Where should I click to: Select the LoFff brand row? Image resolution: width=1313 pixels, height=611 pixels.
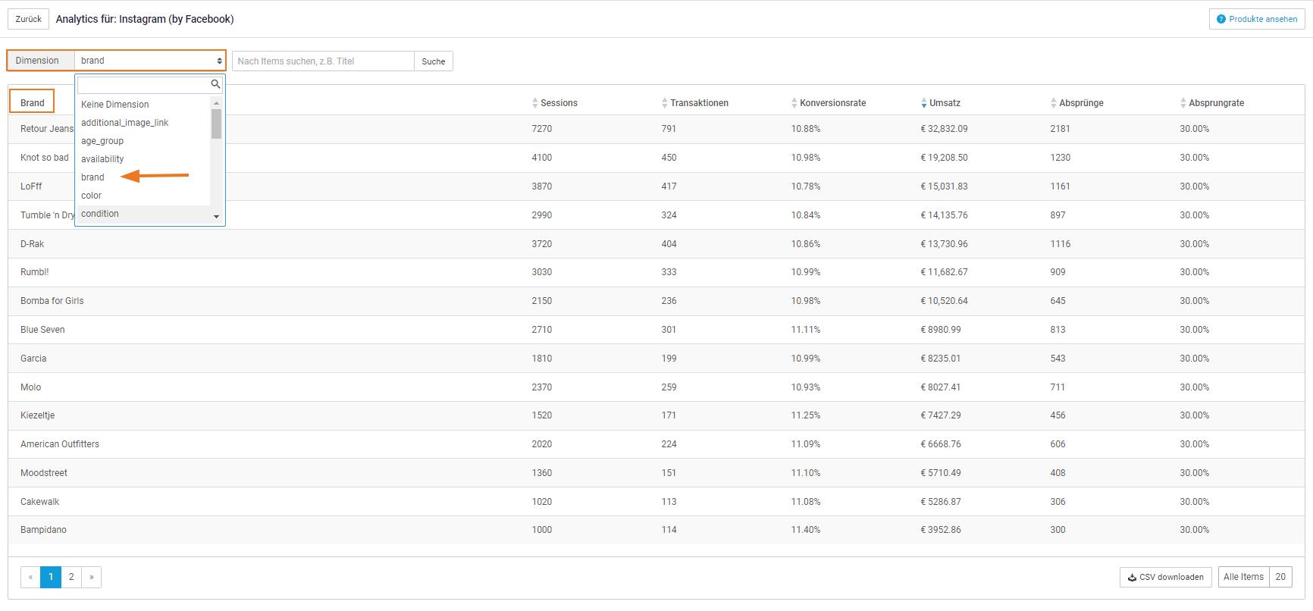coord(656,186)
